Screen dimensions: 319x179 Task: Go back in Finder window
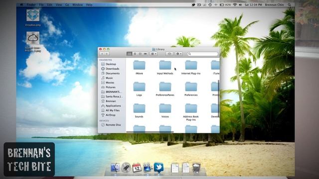[102, 54]
